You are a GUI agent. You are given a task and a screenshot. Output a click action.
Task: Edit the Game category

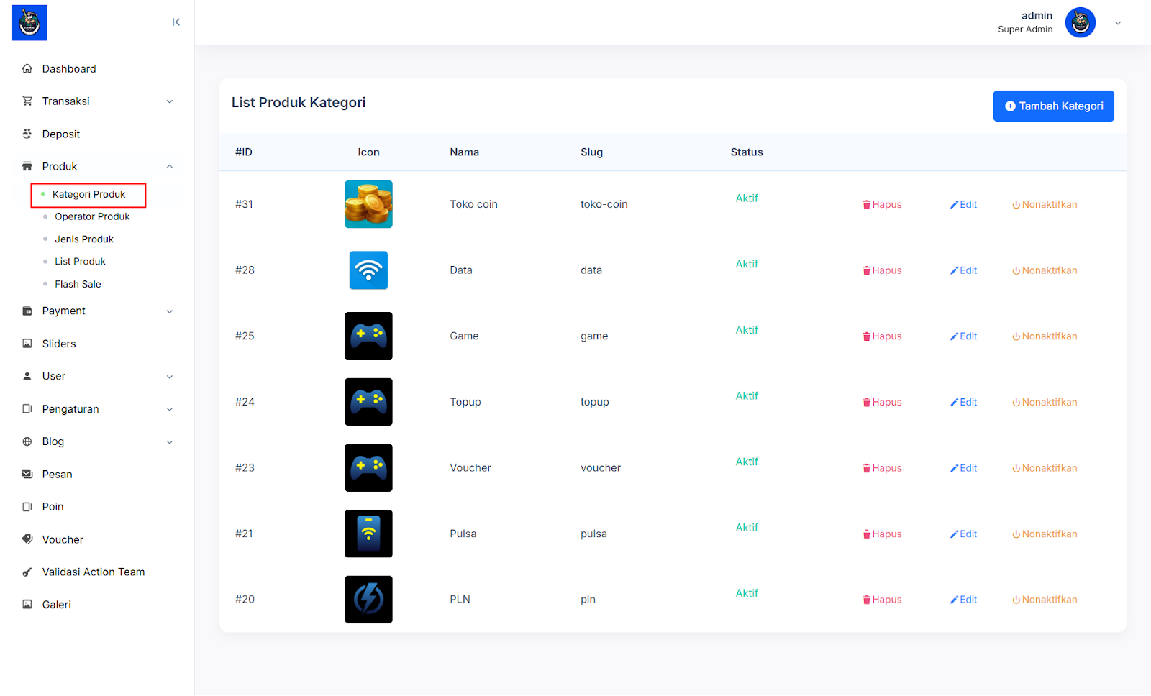click(963, 336)
